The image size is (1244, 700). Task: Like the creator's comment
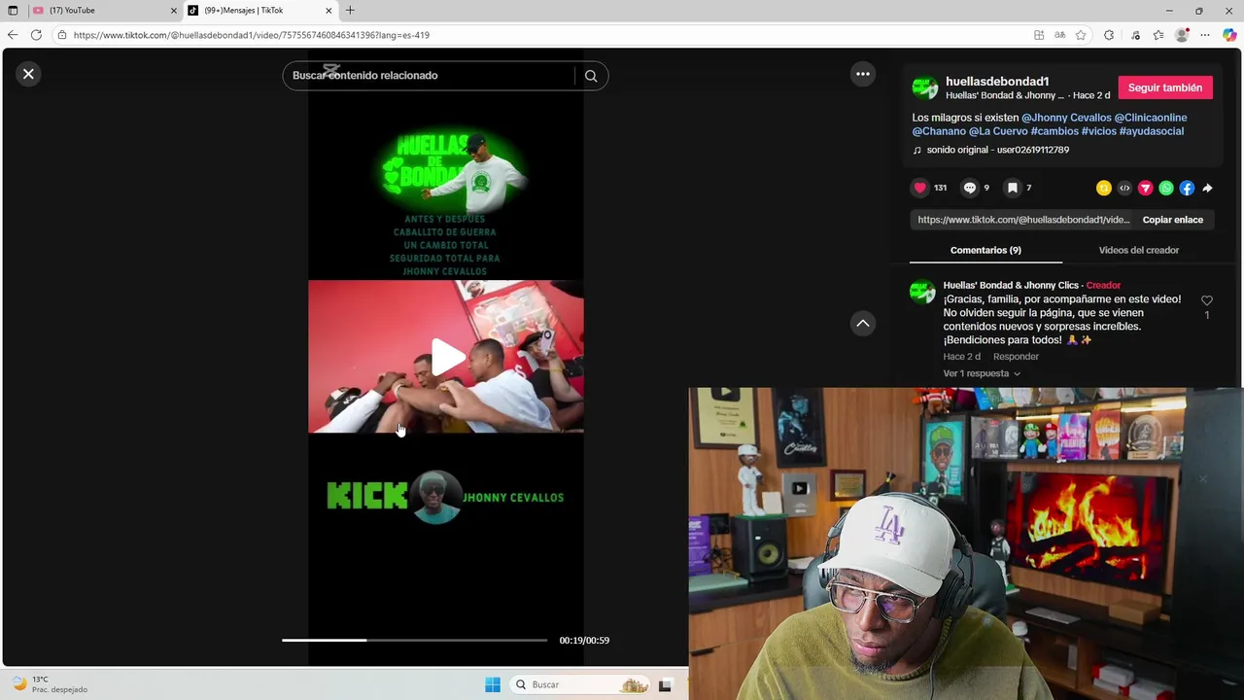coord(1206,300)
